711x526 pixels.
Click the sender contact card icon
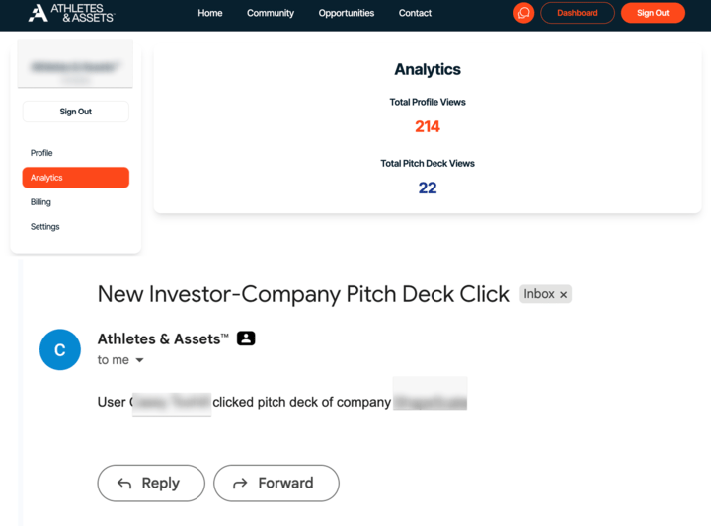(246, 338)
